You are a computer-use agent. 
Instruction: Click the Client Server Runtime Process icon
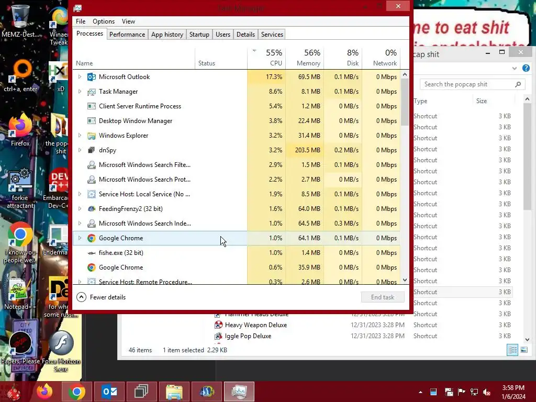click(x=91, y=106)
